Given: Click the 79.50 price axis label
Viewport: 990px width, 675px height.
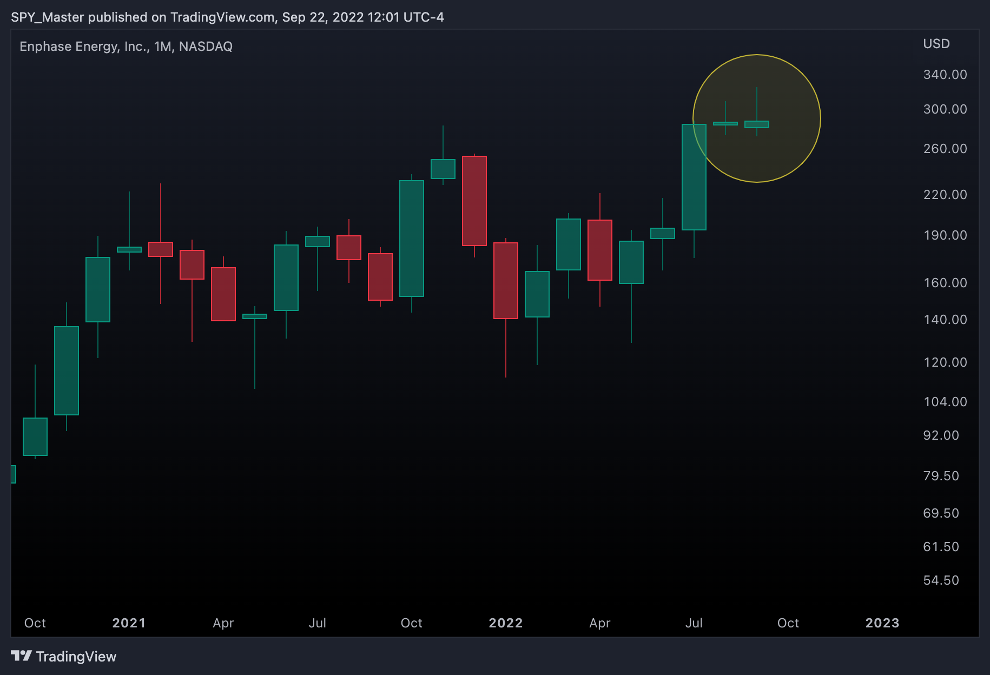Looking at the screenshot, I should click(941, 476).
